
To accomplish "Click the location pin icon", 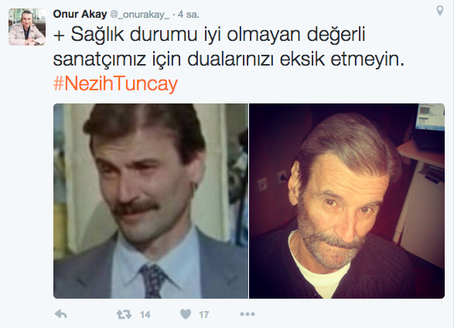I will 440,11.
